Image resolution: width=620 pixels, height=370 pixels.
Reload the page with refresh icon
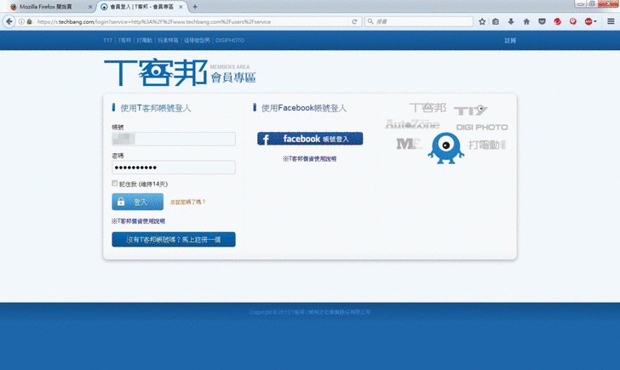pos(354,22)
